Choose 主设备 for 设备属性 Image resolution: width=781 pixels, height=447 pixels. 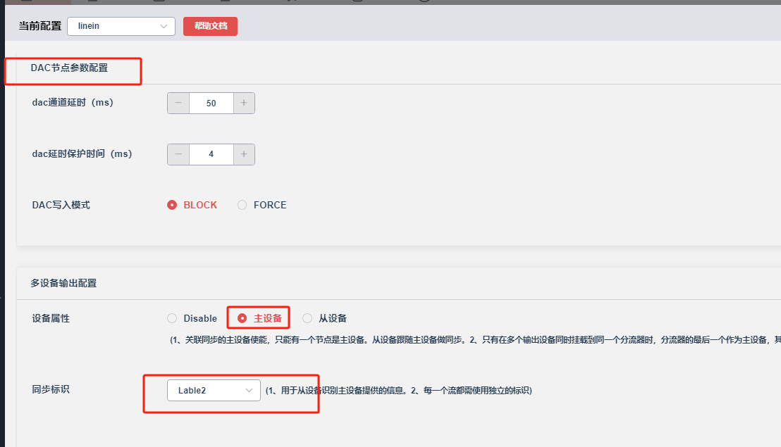(259, 318)
